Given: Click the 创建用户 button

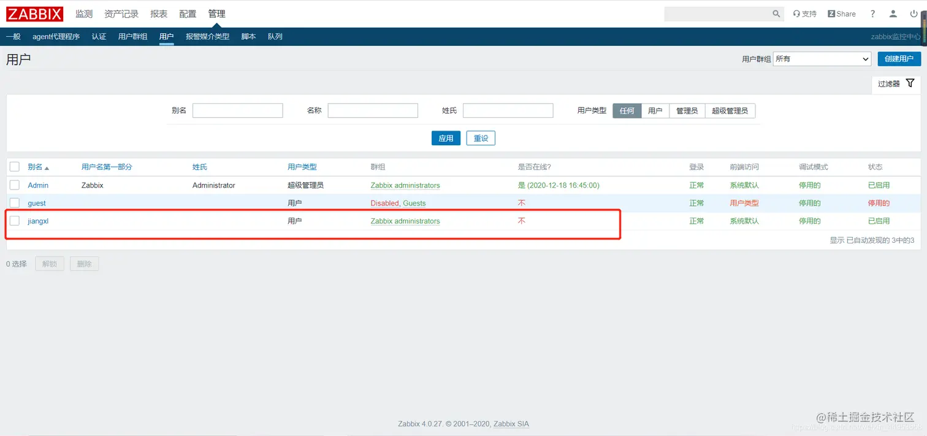Looking at the screenshot, I should pyautogui.click(x=899, y=59).
